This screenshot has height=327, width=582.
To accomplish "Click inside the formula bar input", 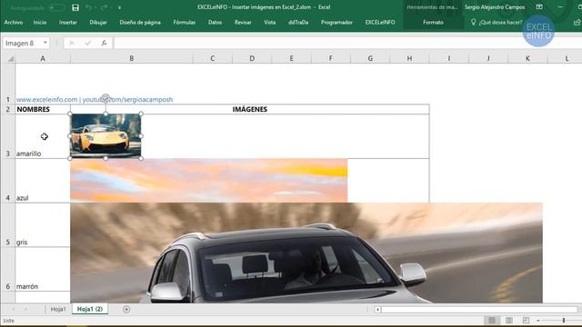I will point(348,44).
